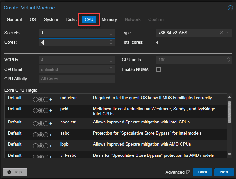This screenshot has height=179, width=236.
Task: Increase Sockets value with up spinner arrow
Action: 111,31
